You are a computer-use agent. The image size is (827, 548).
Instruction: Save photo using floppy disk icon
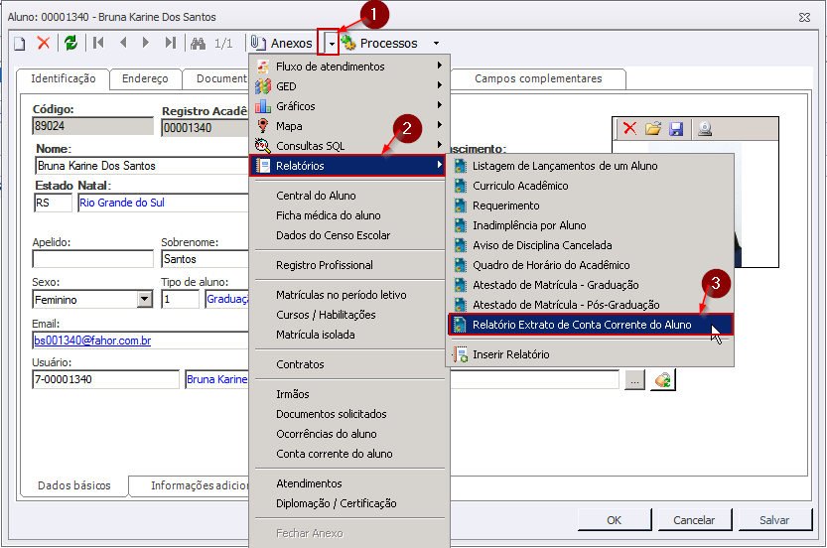tap(676, 129)
